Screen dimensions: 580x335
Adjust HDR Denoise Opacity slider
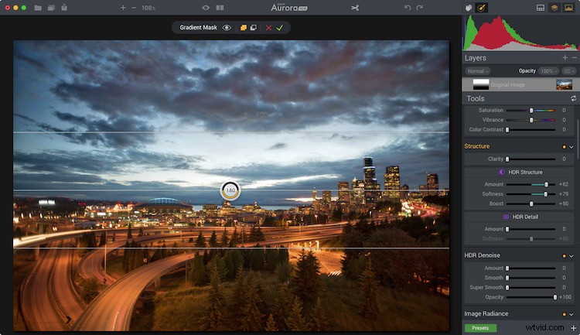point(531,297)
